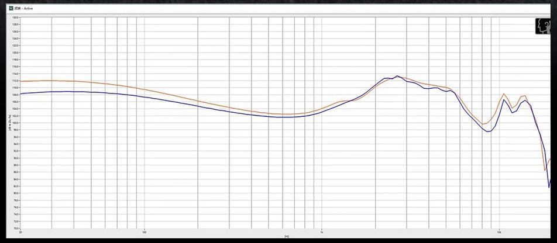The width and height of the screenshot is (557, 243).
Task: Click the 130.0 label on the vertical axis
Action: click(16, 18)
